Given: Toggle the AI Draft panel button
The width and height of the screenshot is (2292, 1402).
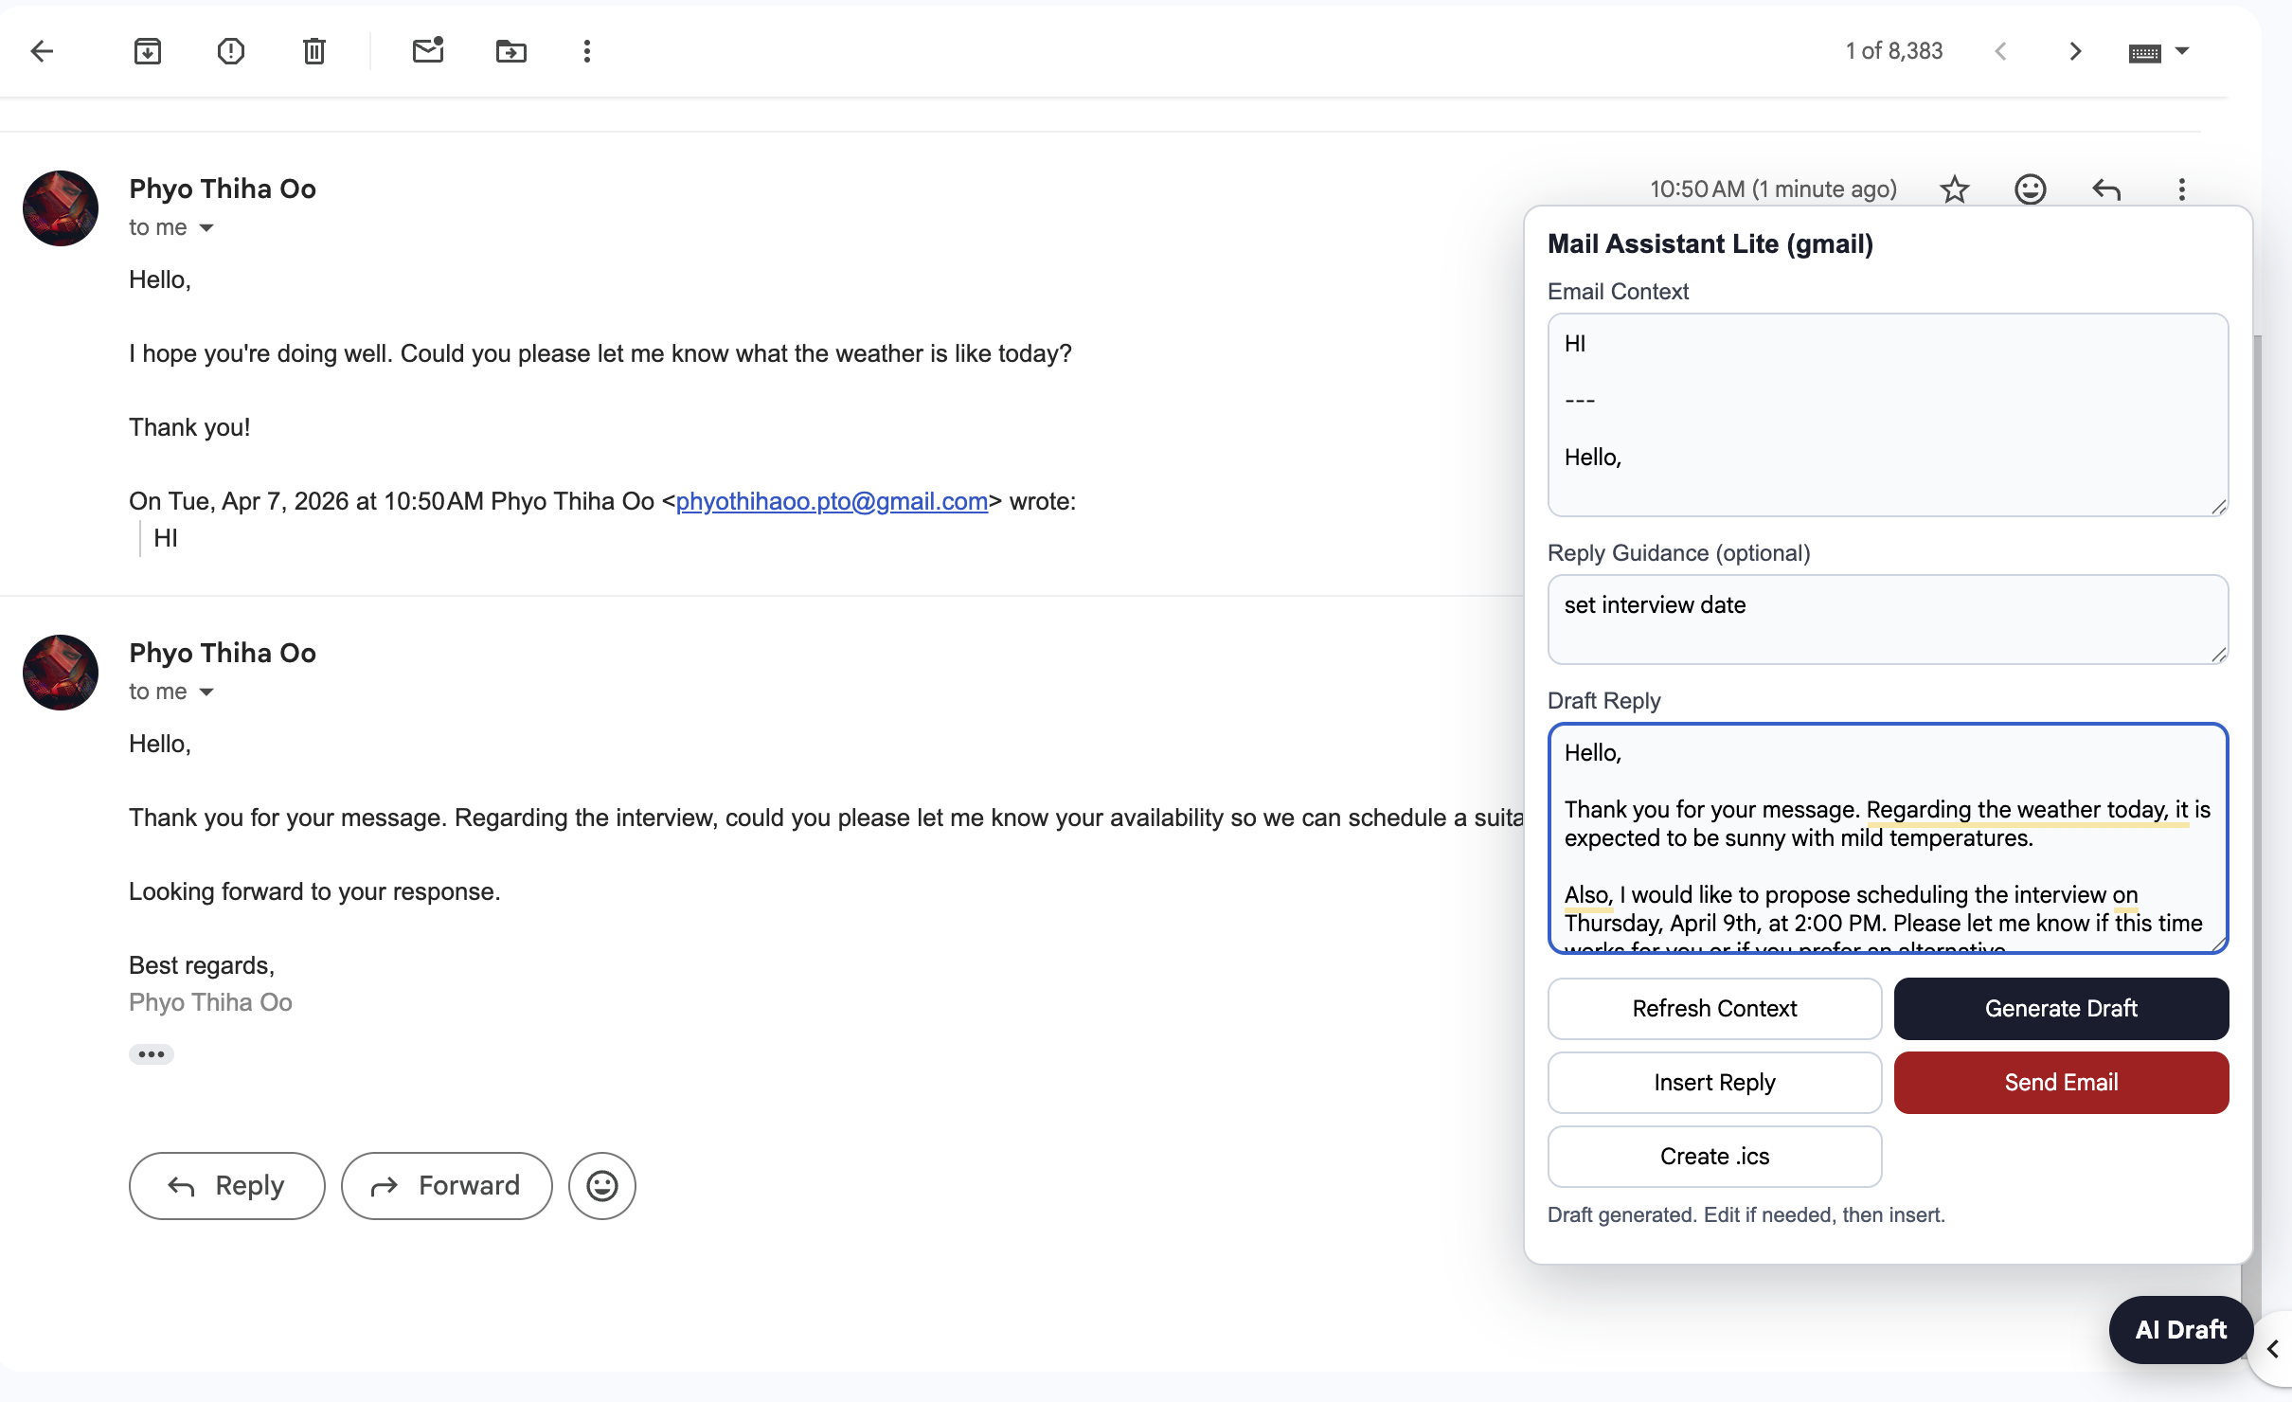Looking at the screenshot, I should pos(2180,1330).
